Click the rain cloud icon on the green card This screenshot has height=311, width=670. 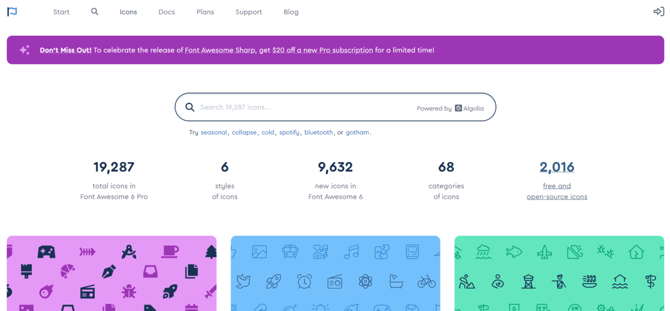point(484,252)
